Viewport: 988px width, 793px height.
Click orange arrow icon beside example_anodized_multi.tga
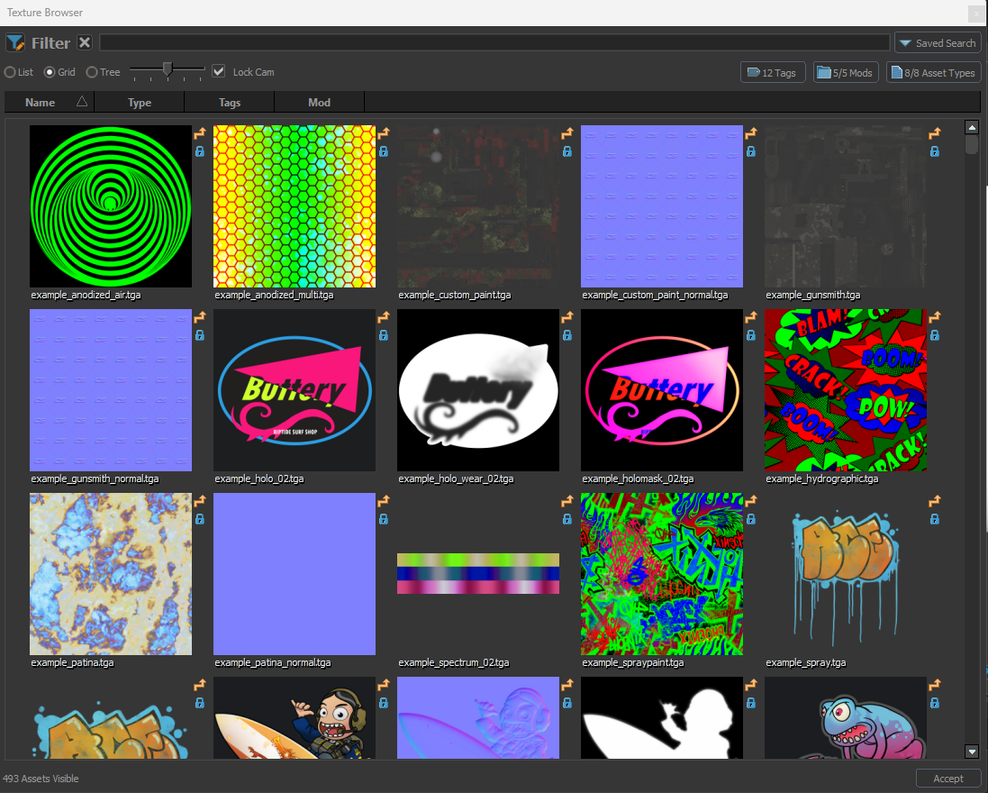coord(384,133)
